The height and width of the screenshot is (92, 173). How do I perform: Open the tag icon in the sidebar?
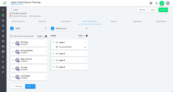[3, 57]
